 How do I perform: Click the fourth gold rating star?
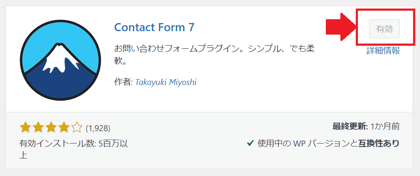coord(64,128)
